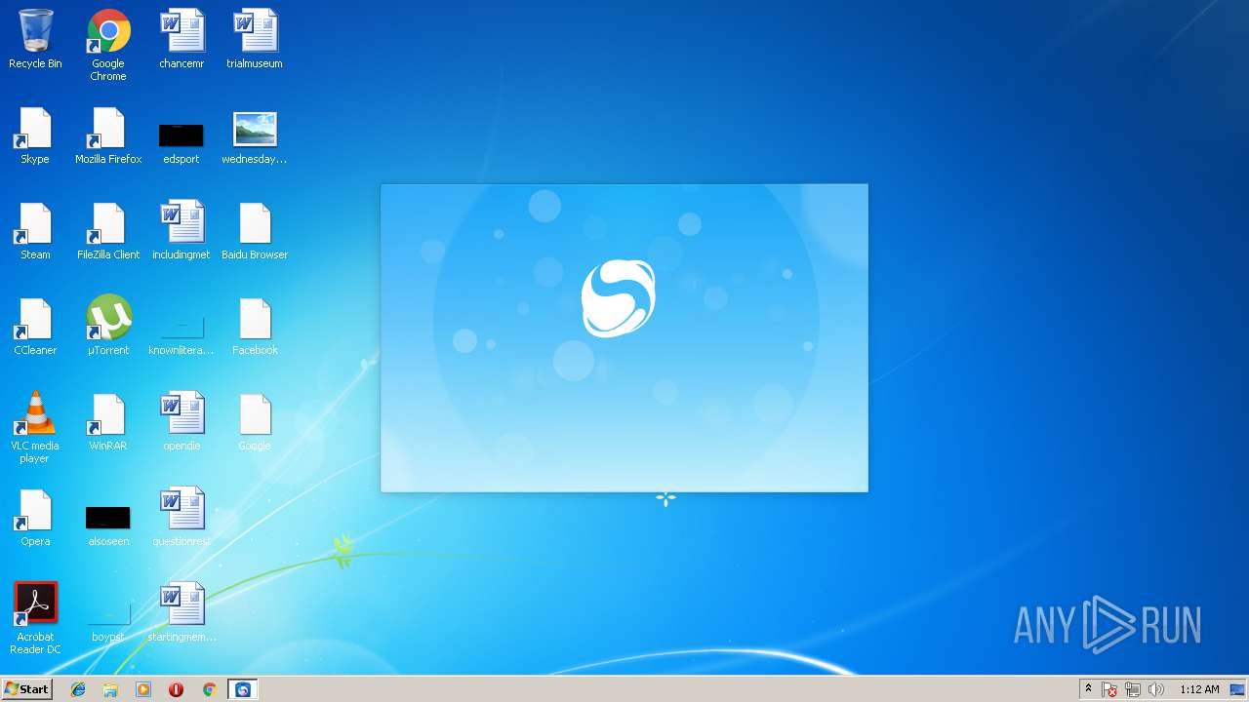
Task: Select the µTorrent desktop icon
Action: [x=108, y=324]
